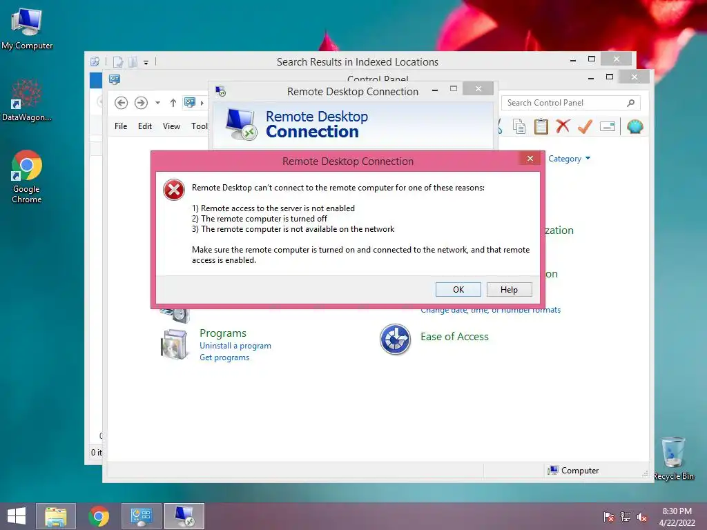
Task: Select the DataWagon desktop shortcut
Action: pos(27,101)
